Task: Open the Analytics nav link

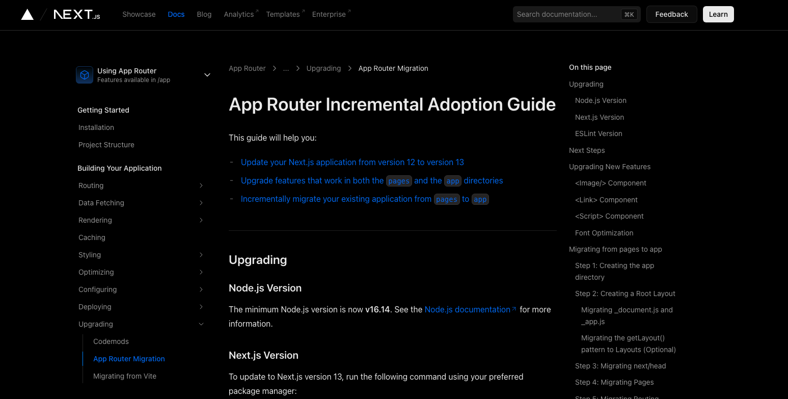Action: point(241,14)
